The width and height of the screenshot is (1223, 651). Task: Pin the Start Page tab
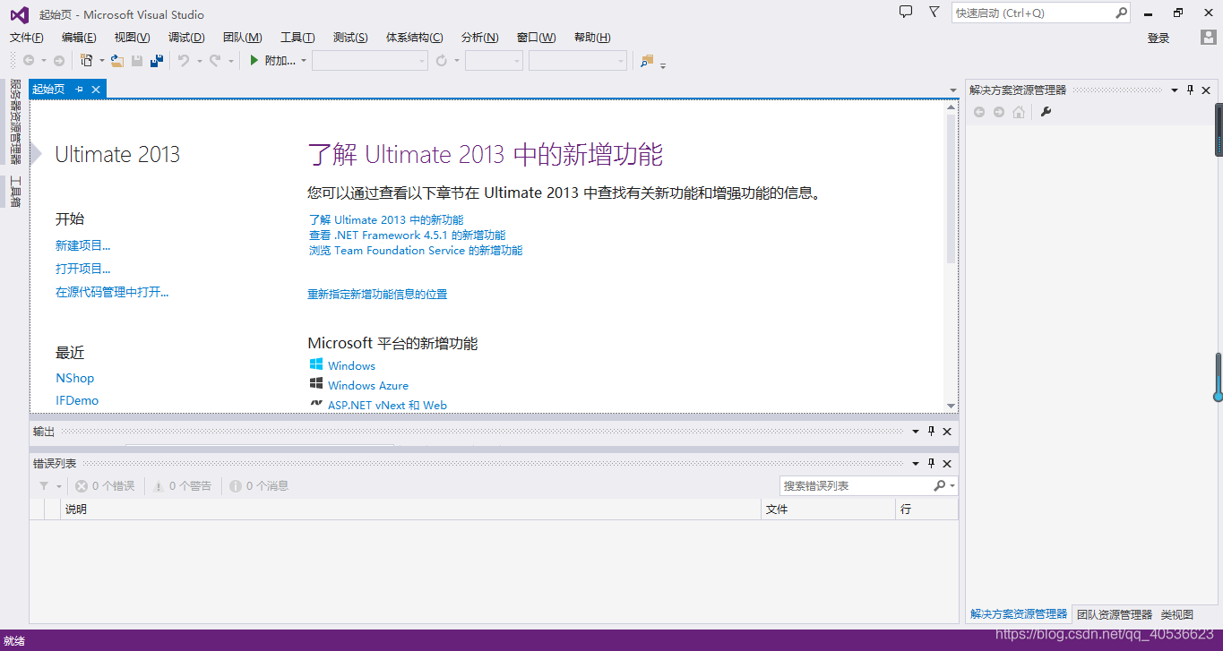(x=79, y=90)
